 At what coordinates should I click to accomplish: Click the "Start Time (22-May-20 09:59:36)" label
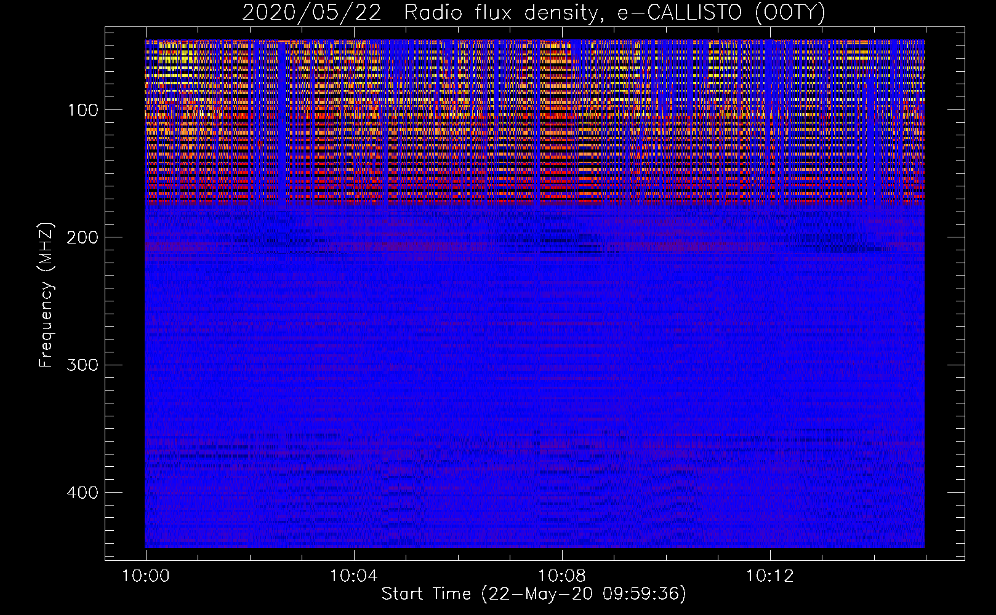(x=533, y=594)
